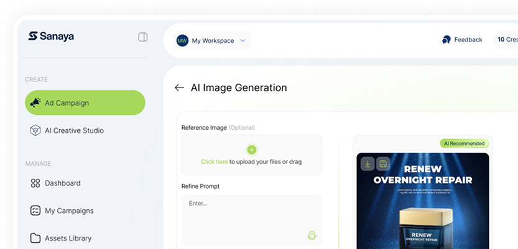Click the Dashboard grid icon
This screenshot has width=518, height=249.
coord(35,183)
